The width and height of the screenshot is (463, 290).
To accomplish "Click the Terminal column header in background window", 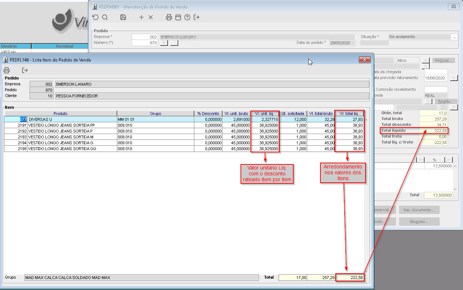I will [60, 46].
